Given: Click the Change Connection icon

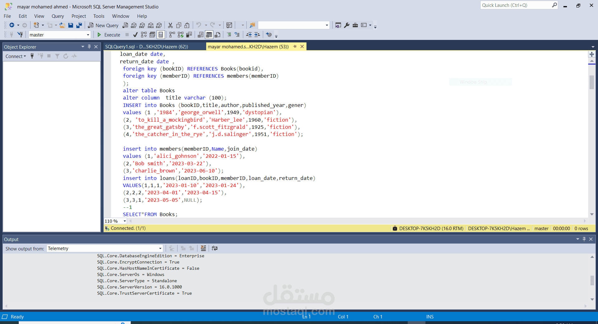Looking at the screenshot, I should pyautogui.click(x=20, y=35).
